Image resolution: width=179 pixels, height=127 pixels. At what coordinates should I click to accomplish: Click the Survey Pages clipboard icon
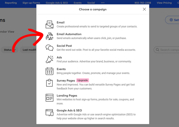point(49,83)
